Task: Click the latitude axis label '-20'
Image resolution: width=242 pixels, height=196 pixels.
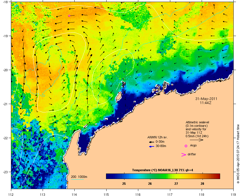Action: click(5, 70)
